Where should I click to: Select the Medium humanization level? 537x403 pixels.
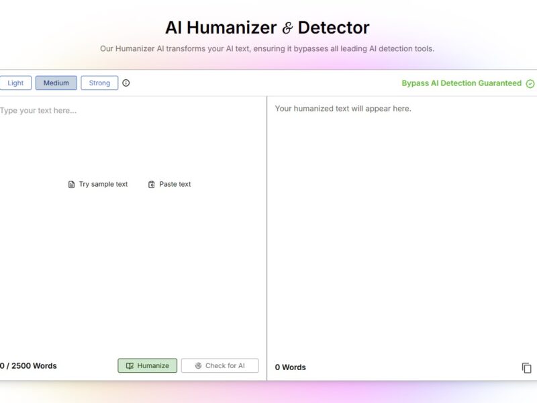tap(56, 83)
